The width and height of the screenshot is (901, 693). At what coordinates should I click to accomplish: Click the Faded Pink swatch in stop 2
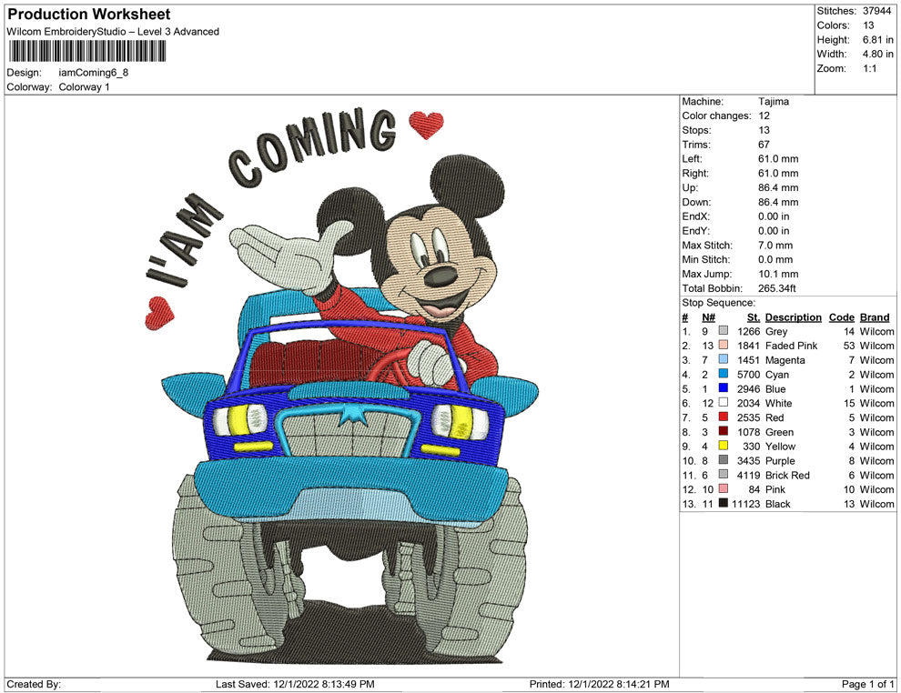724,345
